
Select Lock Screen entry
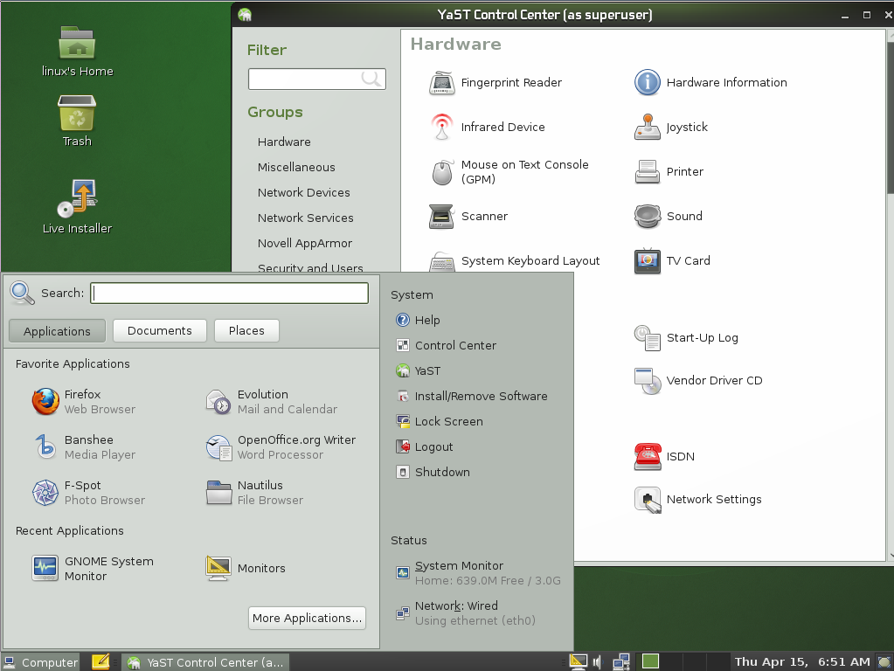coord(440,422)
